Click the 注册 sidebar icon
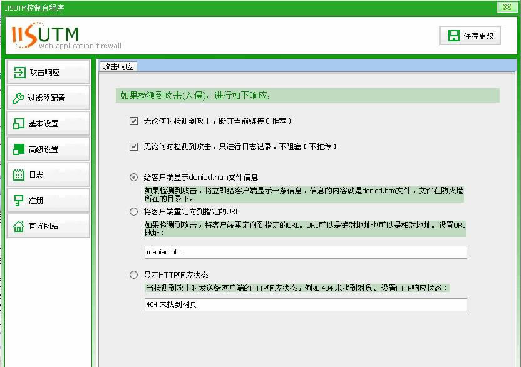The width and height of the screenshot is (521, 367). (x=19, y=201)
